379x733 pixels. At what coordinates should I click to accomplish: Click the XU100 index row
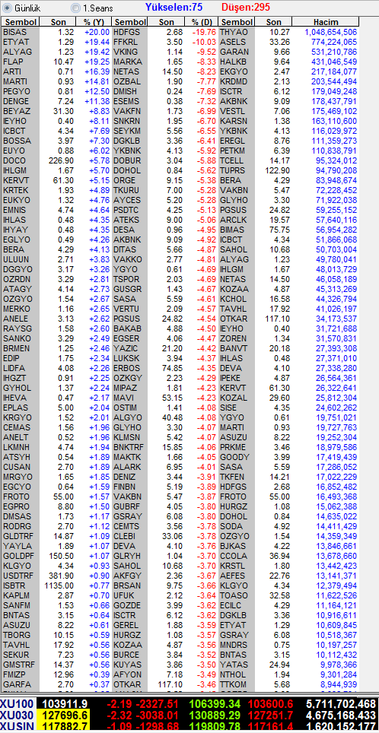click(x=189, y=704)
